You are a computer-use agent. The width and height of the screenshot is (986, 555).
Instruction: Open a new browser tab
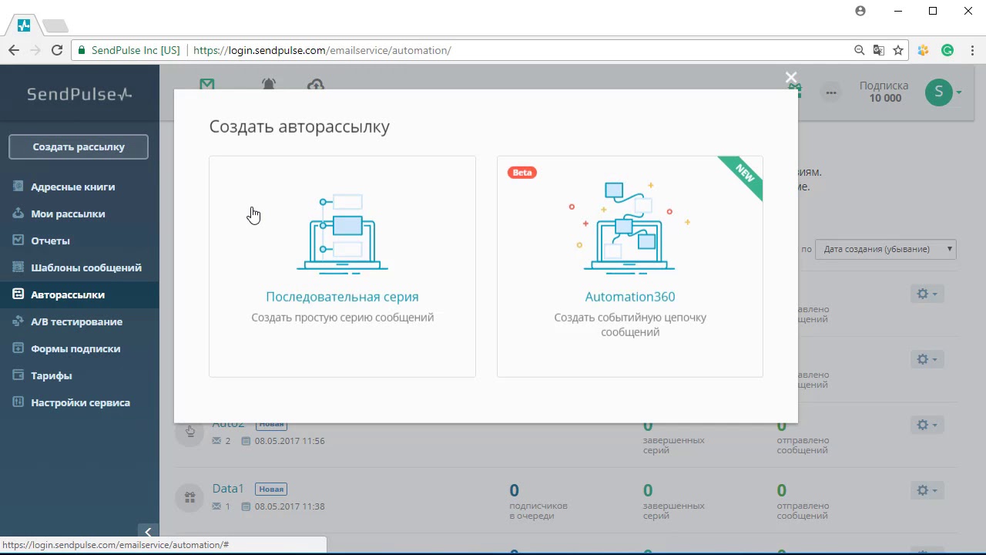55,26
